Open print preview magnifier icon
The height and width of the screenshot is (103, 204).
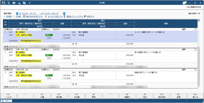(9, 3)
